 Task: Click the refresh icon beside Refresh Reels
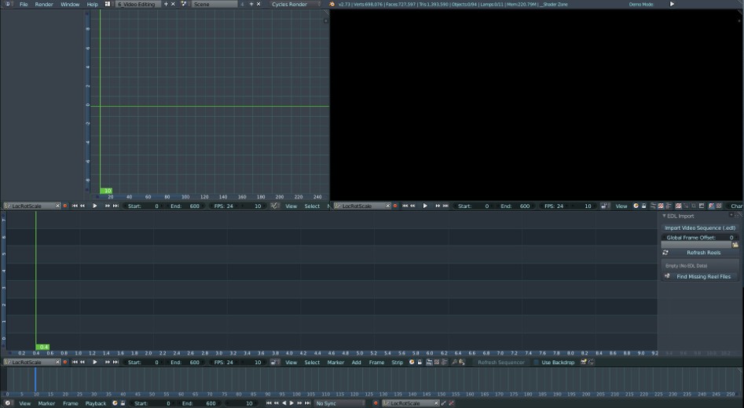tap(665, 253)
